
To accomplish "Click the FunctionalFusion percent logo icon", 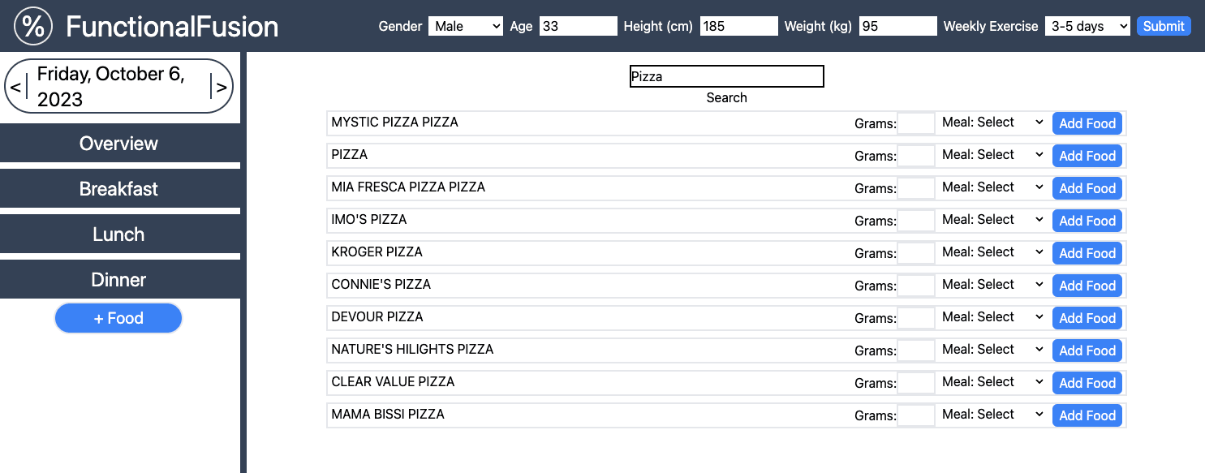I will tap(33, 26).
